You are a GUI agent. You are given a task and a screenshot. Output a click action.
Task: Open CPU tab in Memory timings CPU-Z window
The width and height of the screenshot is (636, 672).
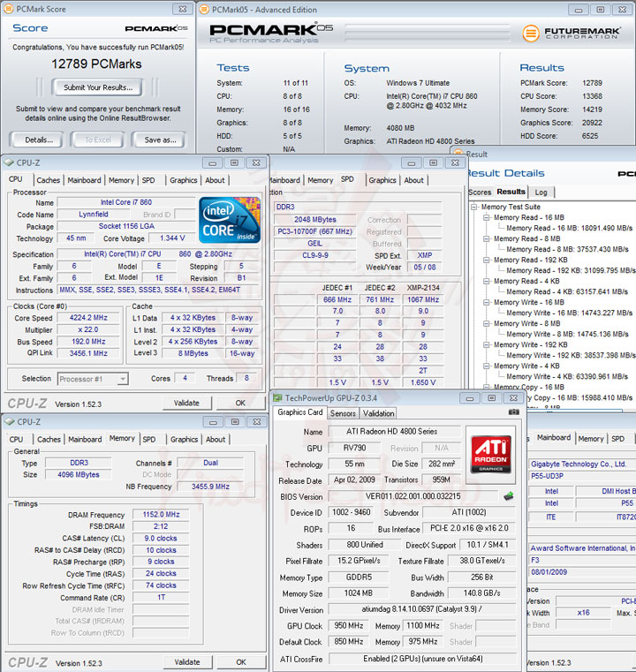coord(16,440)
